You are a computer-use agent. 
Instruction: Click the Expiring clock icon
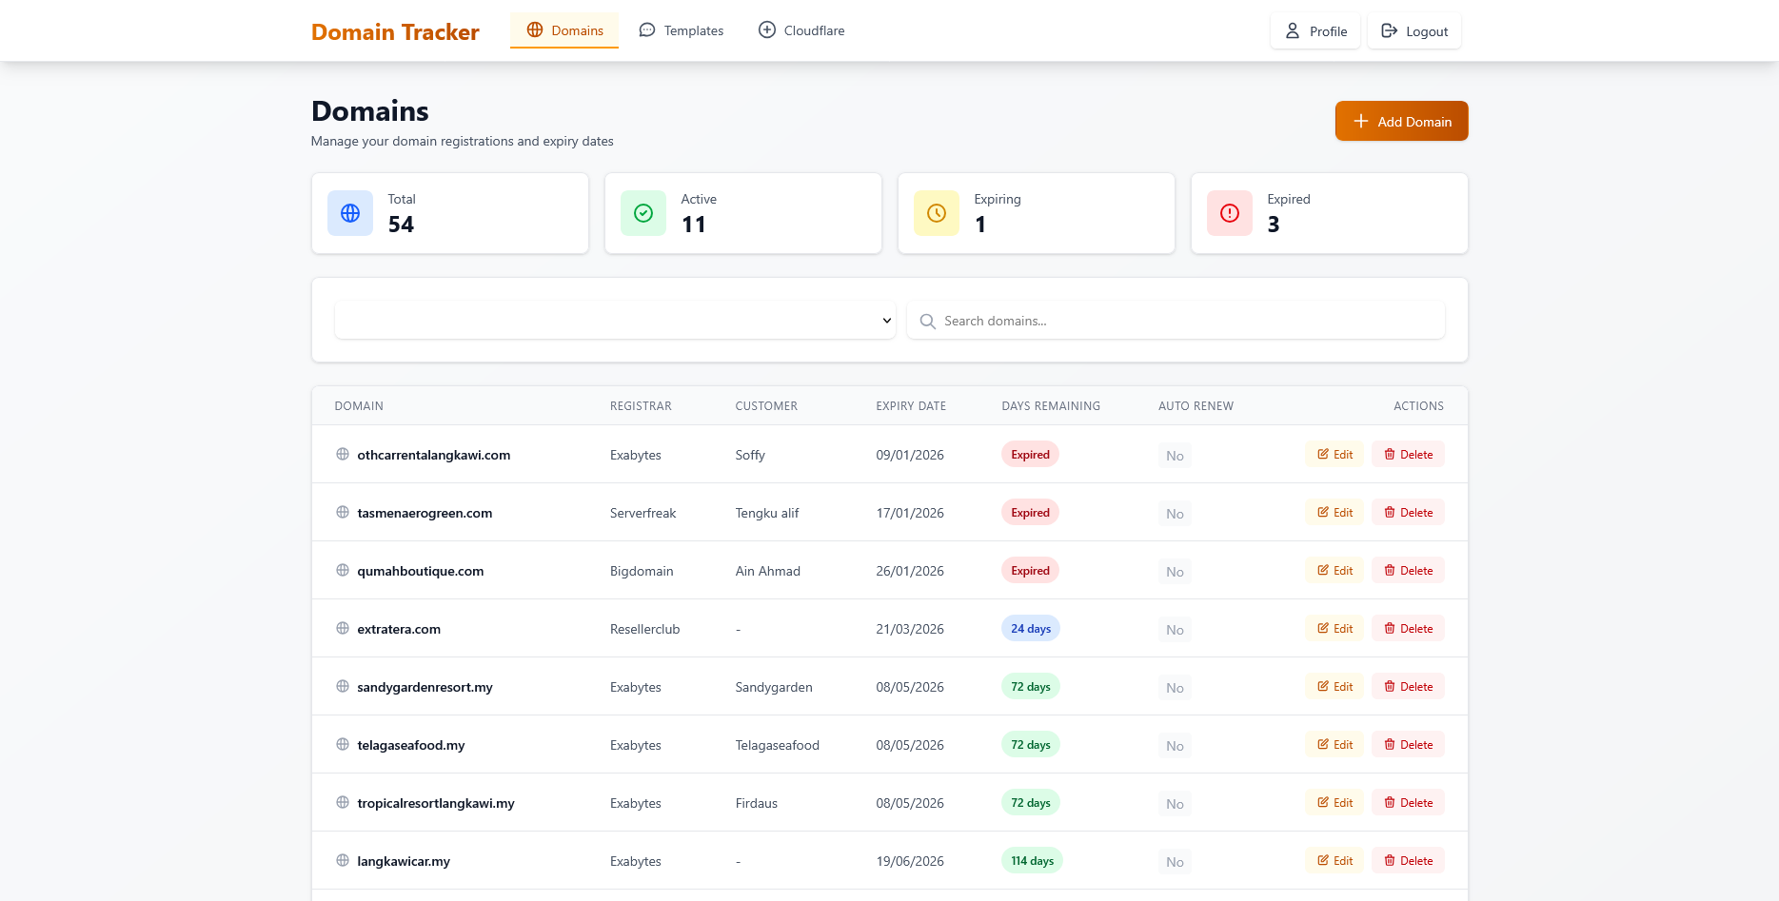(x=936, y=213)
